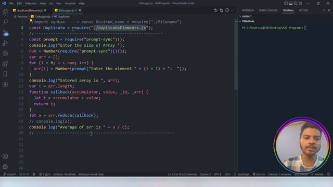The width and height of the screenshot is (333, 187).
Task: Click the Blackbox Found Code status item
Action: point(92,175)
